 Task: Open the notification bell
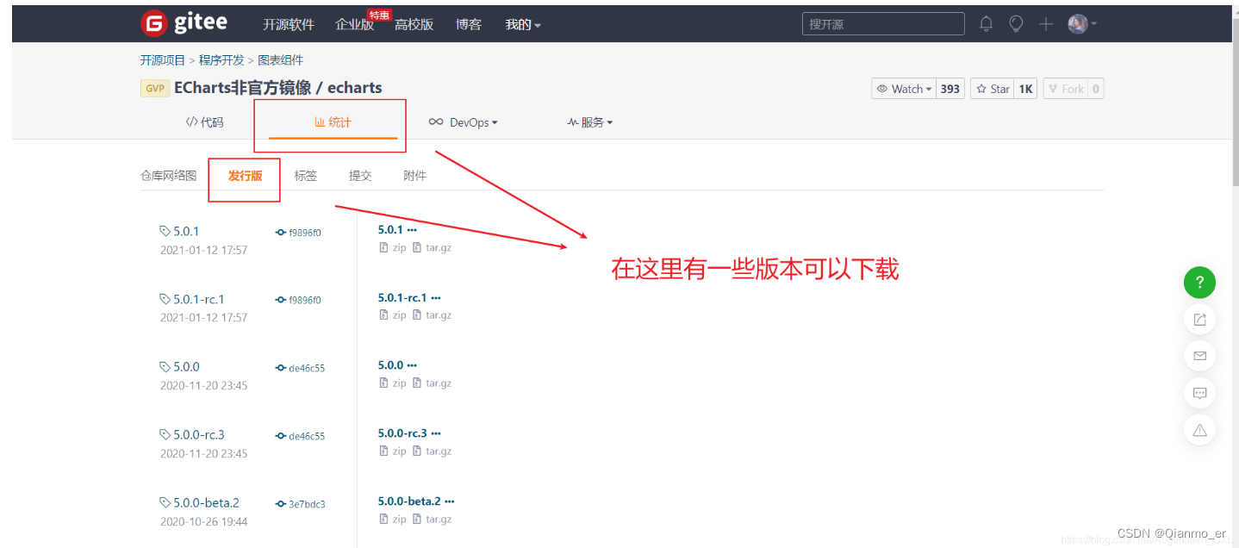(986, 23)
